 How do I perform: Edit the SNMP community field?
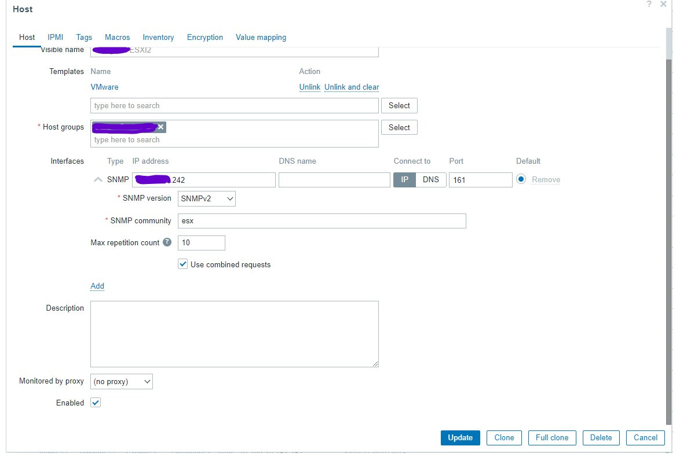(x=321, y=221)
